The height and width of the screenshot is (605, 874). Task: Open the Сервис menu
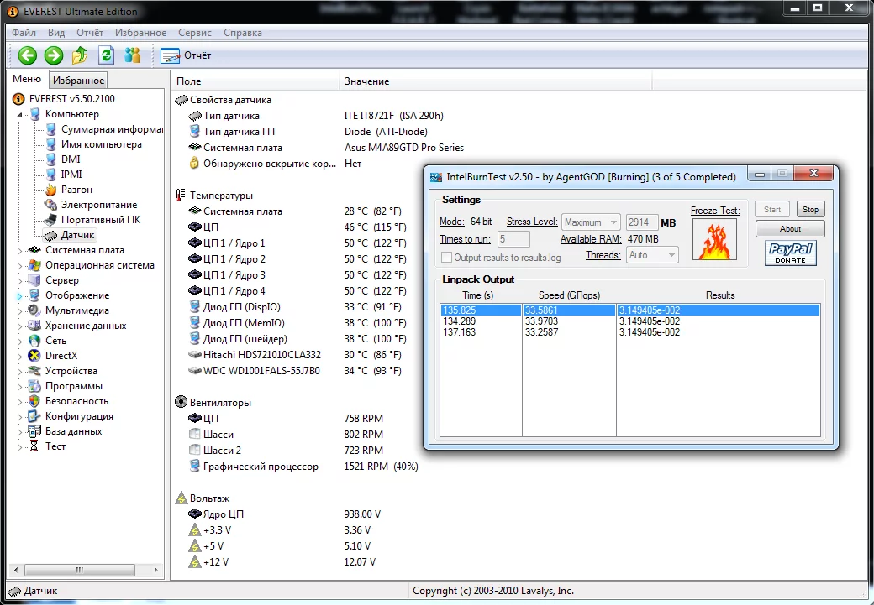pos(195,33)
